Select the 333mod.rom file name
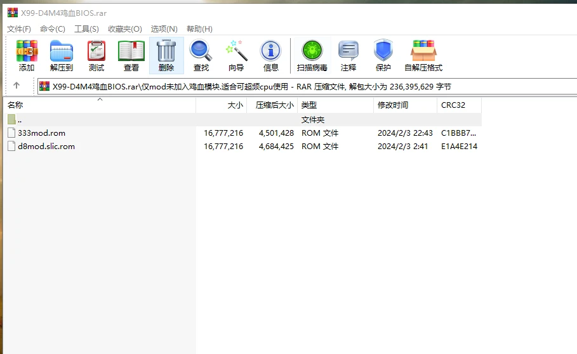 tap(42, 133)
